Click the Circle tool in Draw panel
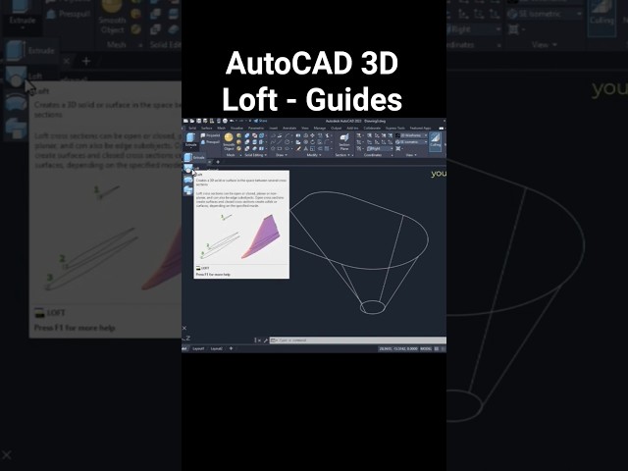This screenshot has width=628, height=471. click(287, 141)
